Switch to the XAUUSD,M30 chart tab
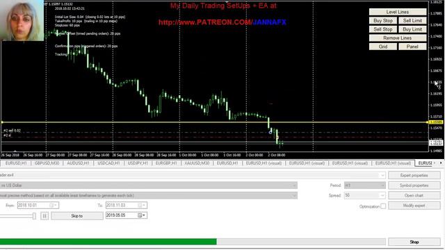The height and width of the screenshot is (250, 445). pos(197,163)
